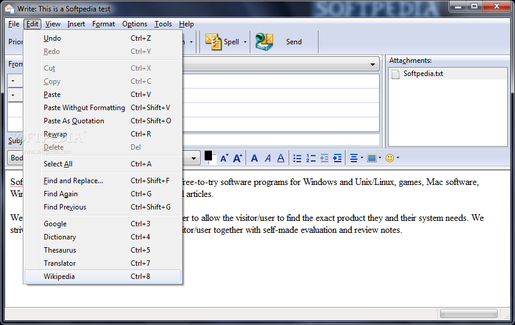Click the Softpedia.txt attachment name
This screenshot has height=325, width=515.
pyautogui.click(x=423, y=74)
